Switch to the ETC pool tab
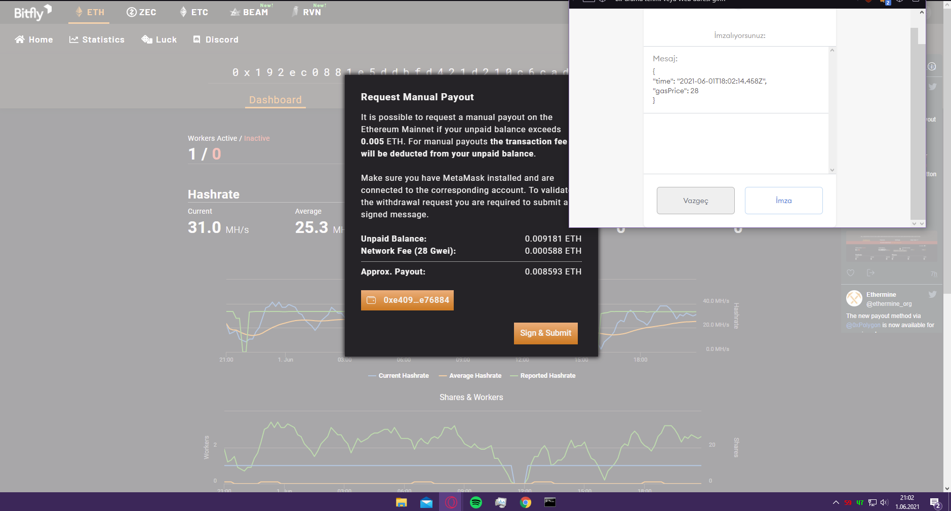This screenshot has height=511, width=951. tap(193, 12)
